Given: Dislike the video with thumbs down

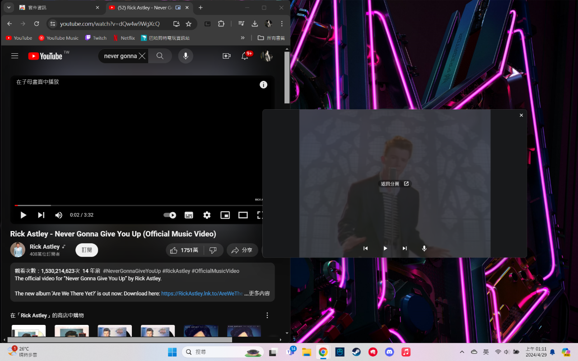Looking at the screenshot, I should point(213,250).
